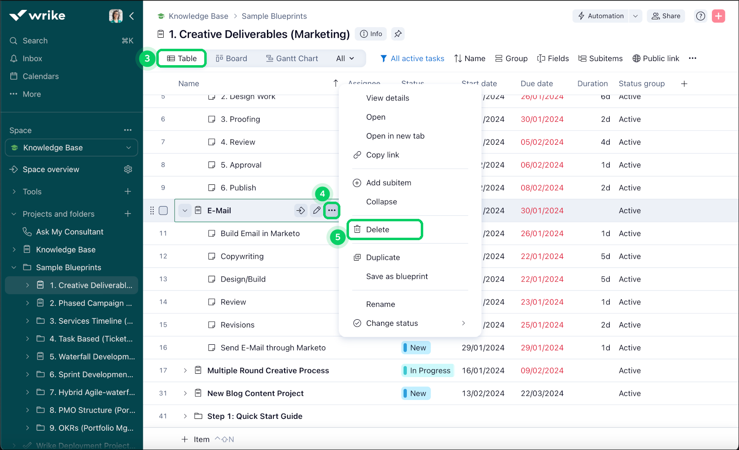Open the three-dot menu on E-Mail row
This screenshot has width=739, height=450.
[331, 211]
